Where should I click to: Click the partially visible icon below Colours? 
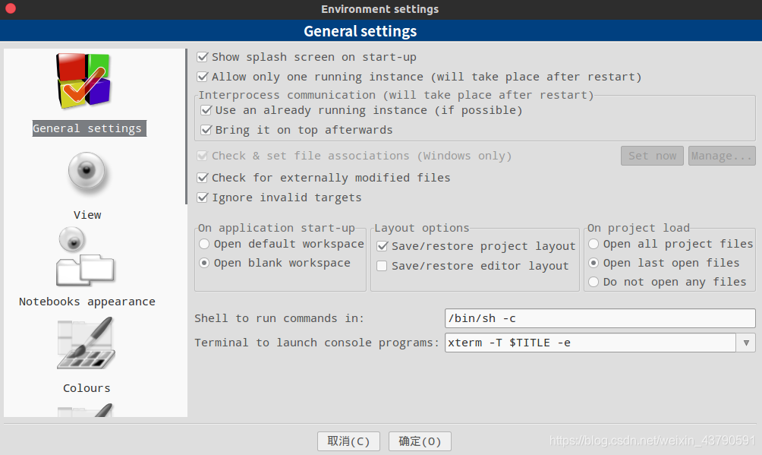coord(86,409)
